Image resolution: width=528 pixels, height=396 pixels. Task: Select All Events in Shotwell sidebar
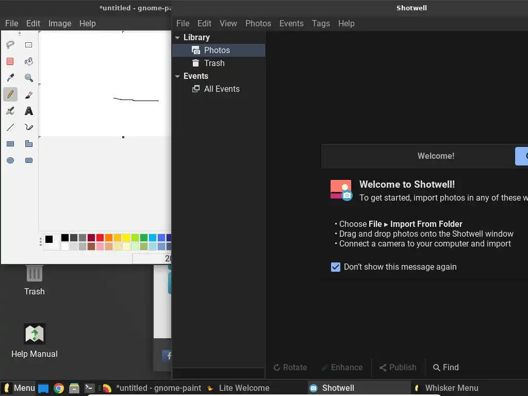219,89
